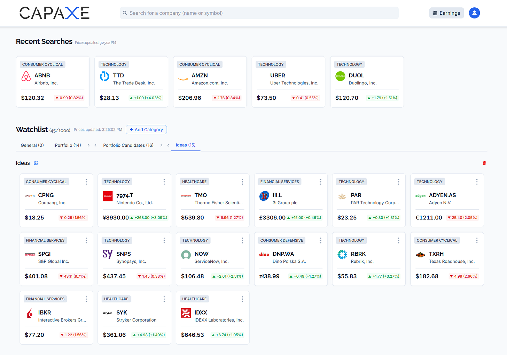The width and height of the screenshot is (507, 355).
Task: Click the PAR Technology price $23.25
Action: (x=347, y=217)
